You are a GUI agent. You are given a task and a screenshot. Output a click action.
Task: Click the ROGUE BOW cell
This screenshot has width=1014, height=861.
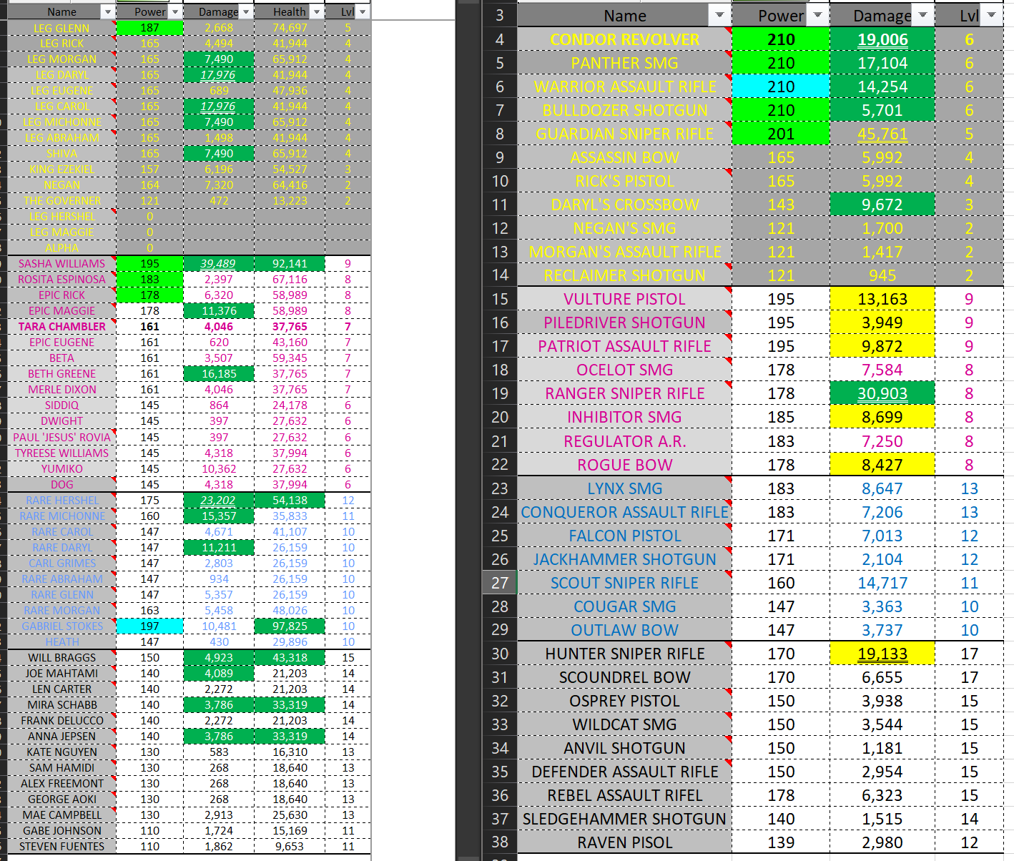(624, 465)
